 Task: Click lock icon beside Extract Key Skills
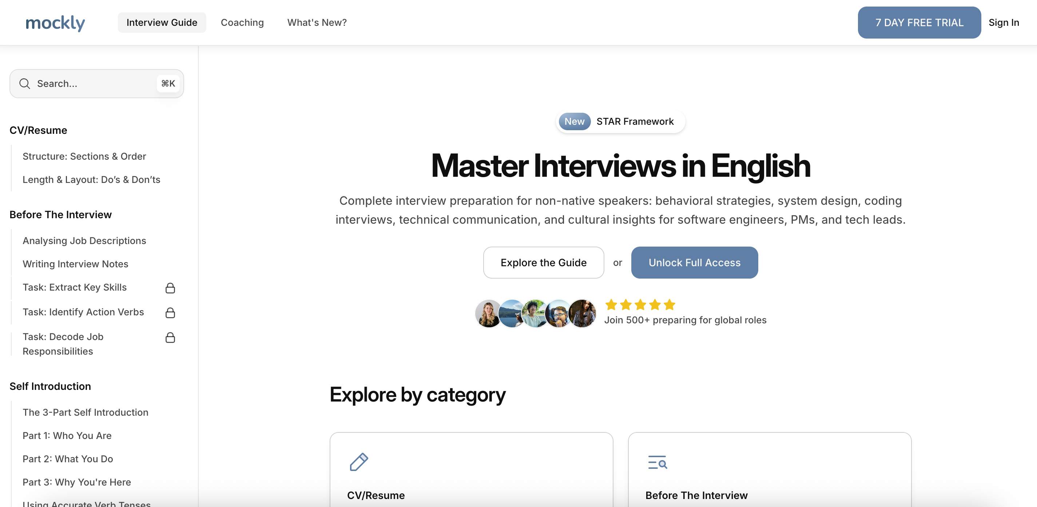(170, 288)
